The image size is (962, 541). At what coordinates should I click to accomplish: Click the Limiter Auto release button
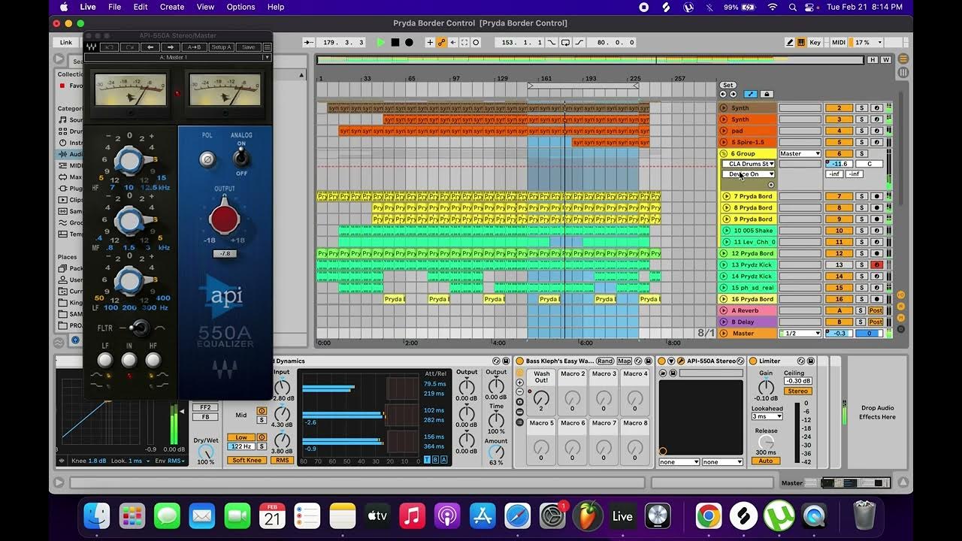point(766,461)
